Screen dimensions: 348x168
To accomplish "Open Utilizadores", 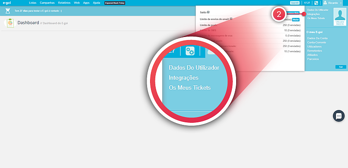I will pyautogui.click(x=314, y=47).
